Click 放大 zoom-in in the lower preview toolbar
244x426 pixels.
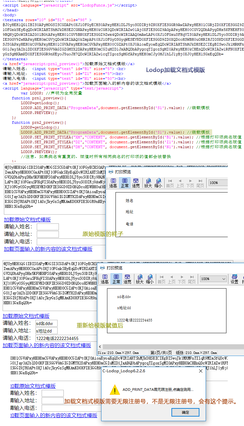(x=140, y=279)
